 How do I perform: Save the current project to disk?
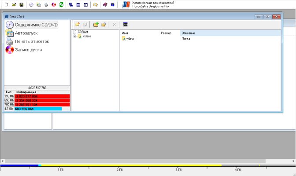[21, 4]
